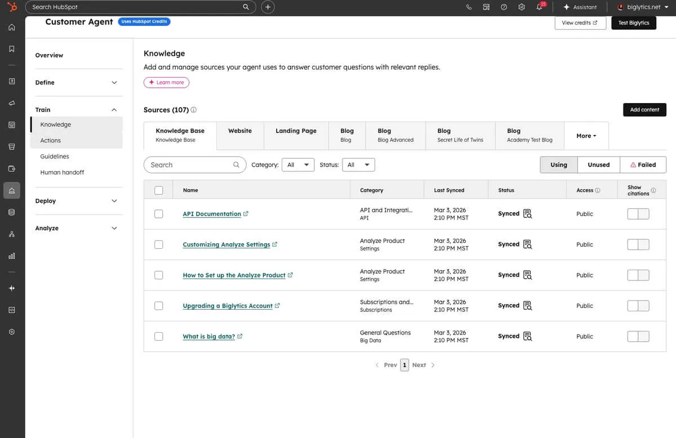View synced details icon for API Documentation
The height and width of the screenshot is (438, 676).
point(527,214)
